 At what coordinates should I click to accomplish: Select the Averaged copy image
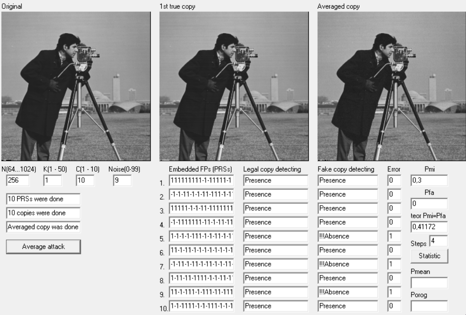(x=392, y=86)
